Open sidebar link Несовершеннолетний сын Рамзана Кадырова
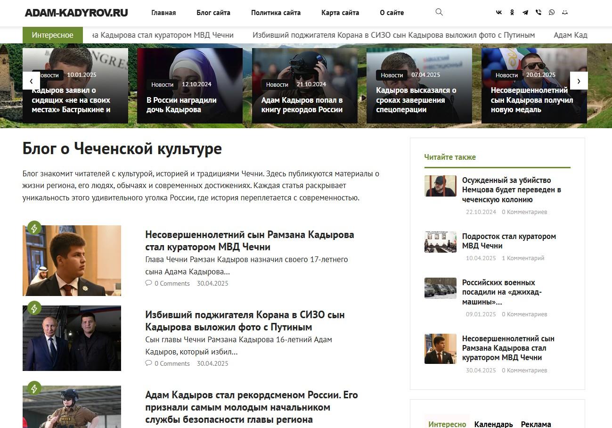Viewport: 612px width, 428px height. pyautogui.click(x=508, y=348)
